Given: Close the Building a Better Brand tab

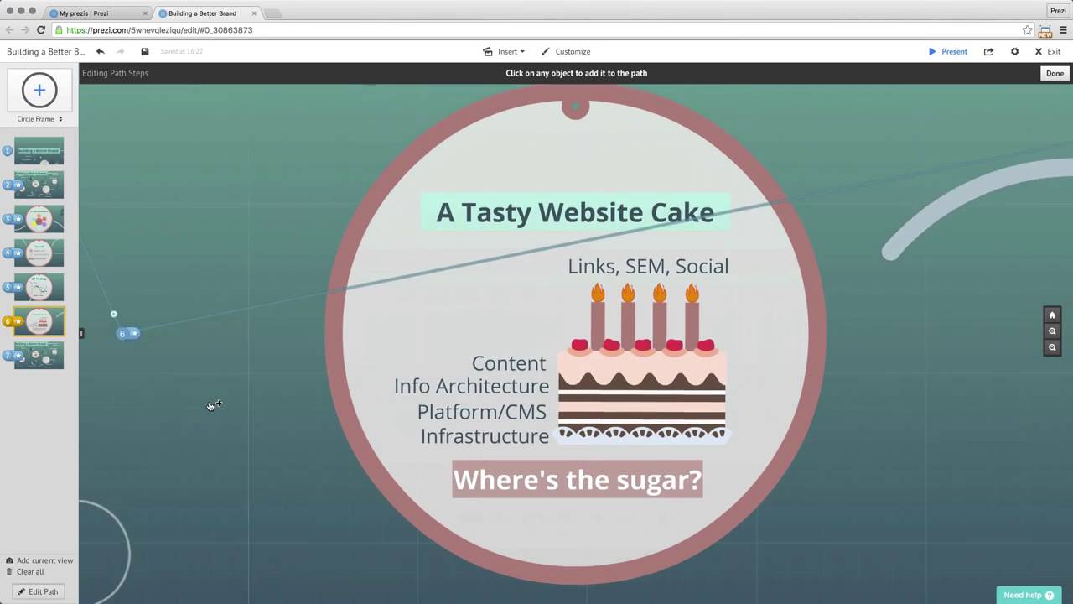Looking at the screenshot, I should point(254,13).
